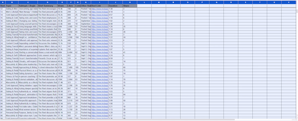
Task: Click the 'Share' header cell
Action: (x=130, y=6)
